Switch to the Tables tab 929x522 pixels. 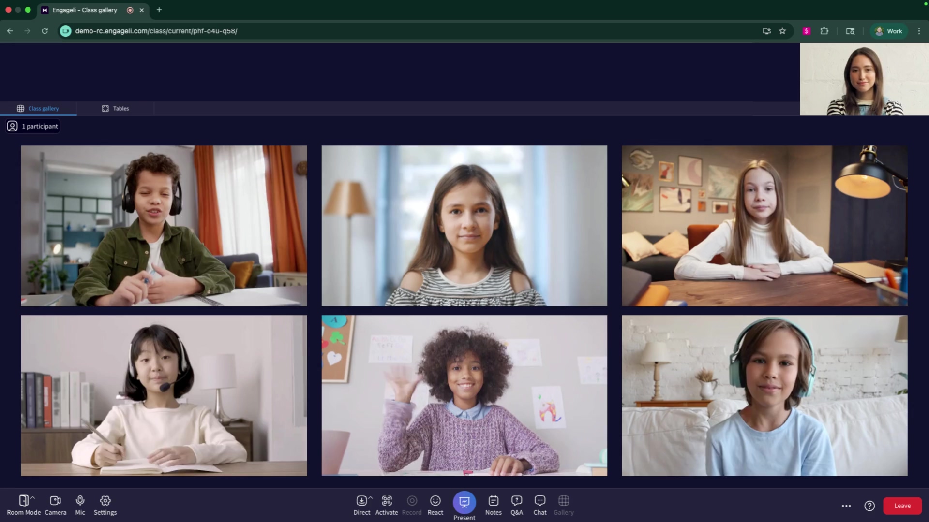(x=115, y=108)
